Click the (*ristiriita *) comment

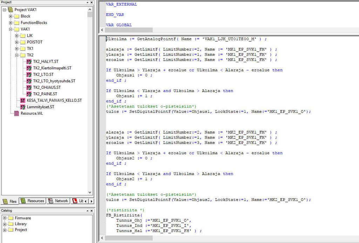[x=125, y=210]
